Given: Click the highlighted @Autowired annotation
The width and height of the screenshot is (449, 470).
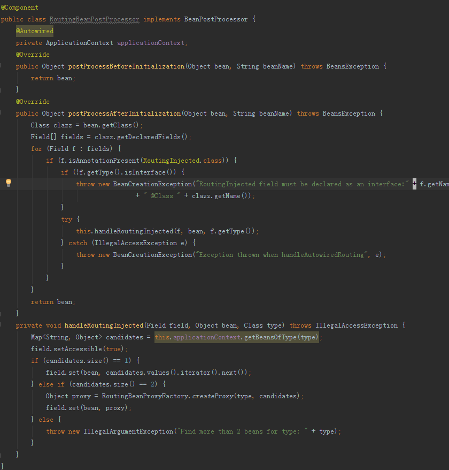Looking at the screenshot, I should pos(35,31).
